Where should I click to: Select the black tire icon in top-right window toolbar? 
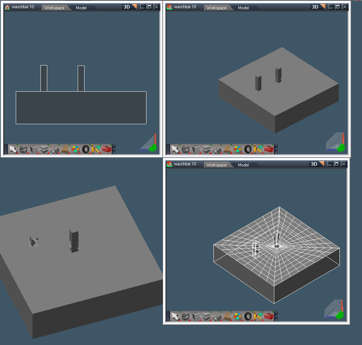click(248, 149)
